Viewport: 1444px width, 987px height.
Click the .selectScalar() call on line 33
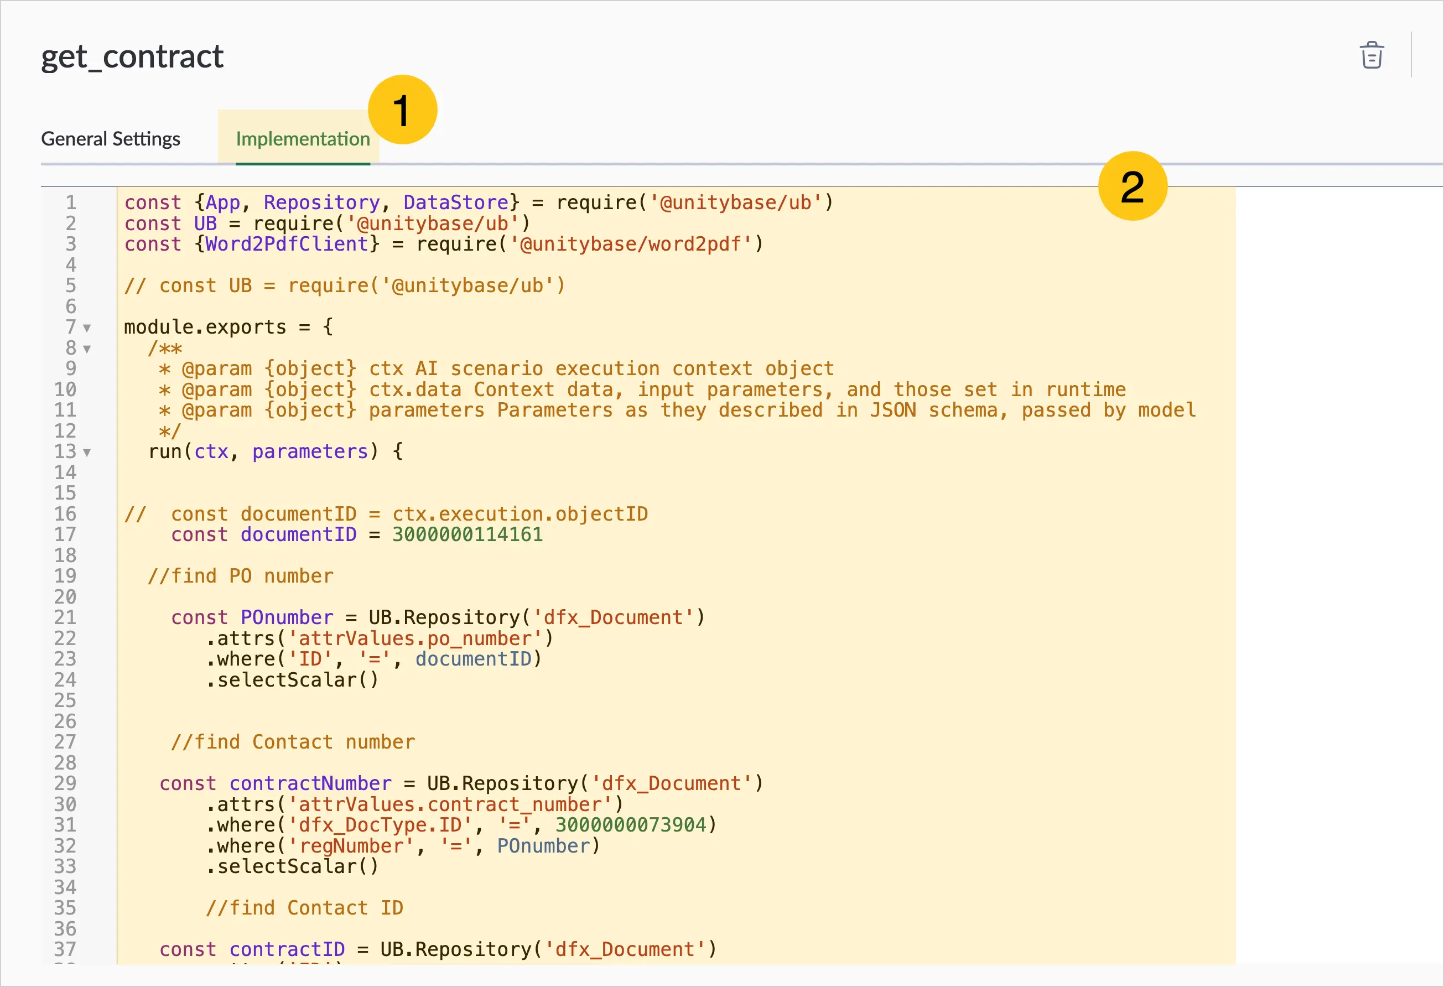(x=292, y=867)
